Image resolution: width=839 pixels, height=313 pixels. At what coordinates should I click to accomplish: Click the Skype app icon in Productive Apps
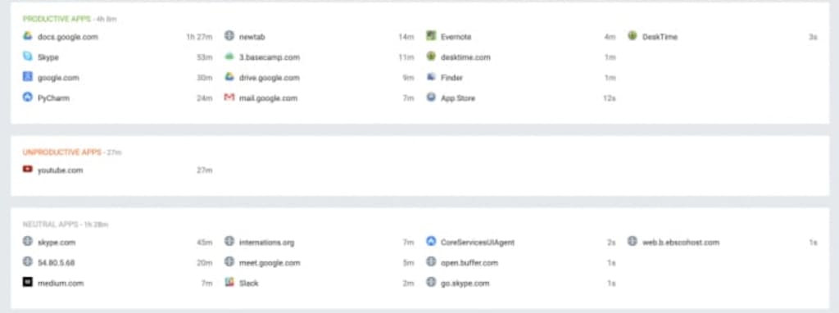(x=28, y=57)
